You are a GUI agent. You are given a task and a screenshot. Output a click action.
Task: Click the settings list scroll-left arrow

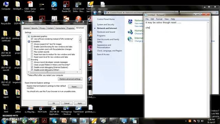(x=29, y=72)
